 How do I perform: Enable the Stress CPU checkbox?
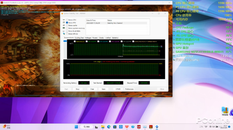pyautogui.click(x=67, y=20)
